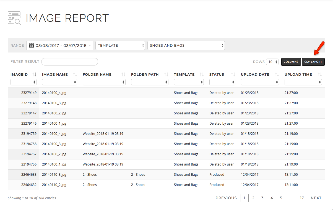This screenshot has width=333, height=210.
Task: Click the Filter Result input field
Action: (x=70, y=62)
